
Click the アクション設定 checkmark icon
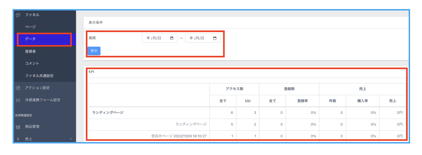[x=18, y=88]
